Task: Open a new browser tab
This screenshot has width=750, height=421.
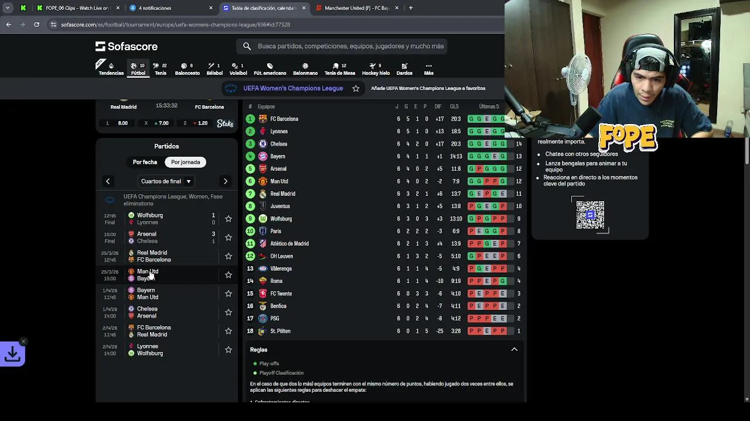Action: coord(411,8)
